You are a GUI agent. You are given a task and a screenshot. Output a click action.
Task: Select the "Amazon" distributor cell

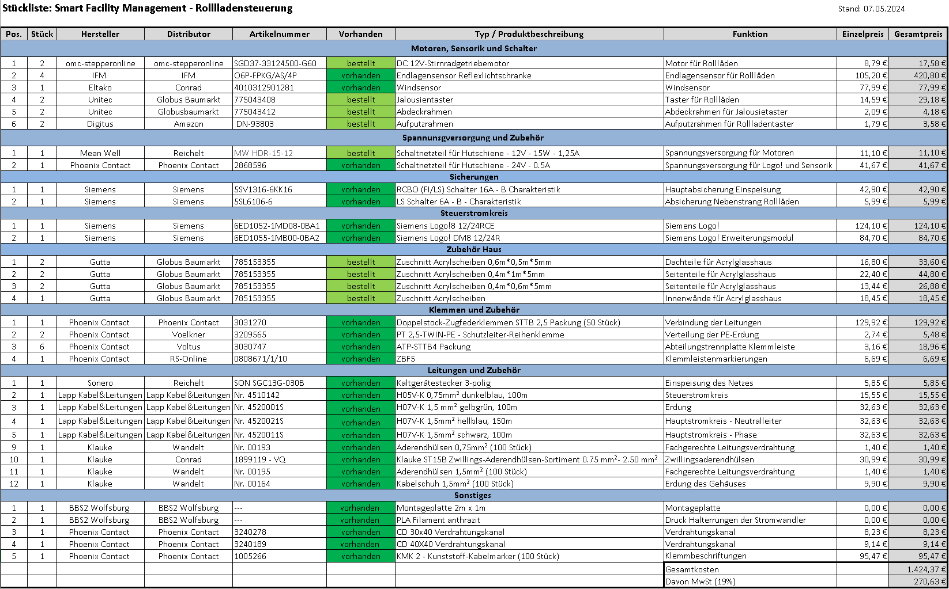189,124
